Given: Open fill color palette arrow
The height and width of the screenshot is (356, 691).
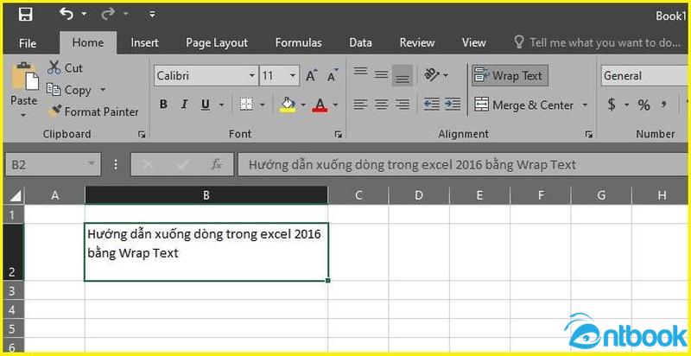Looking at the screenshot, I should 303,105.
